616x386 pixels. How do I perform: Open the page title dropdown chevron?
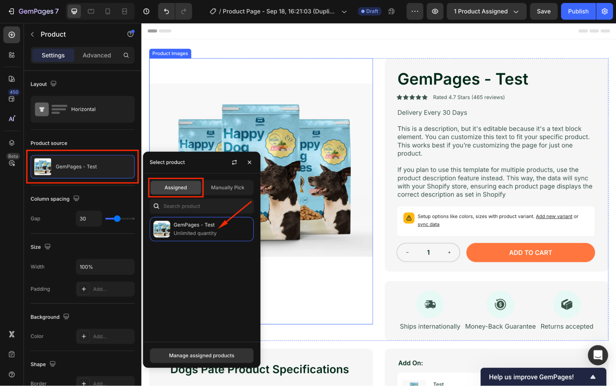[x=344, y=12]
